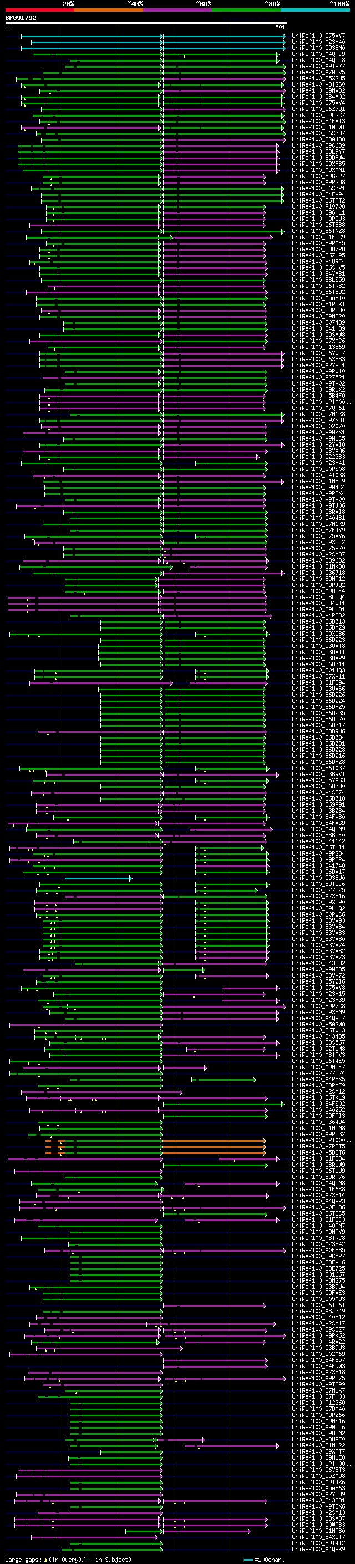Select subject label UniRef100_B4FXB0

coord(318,817)
